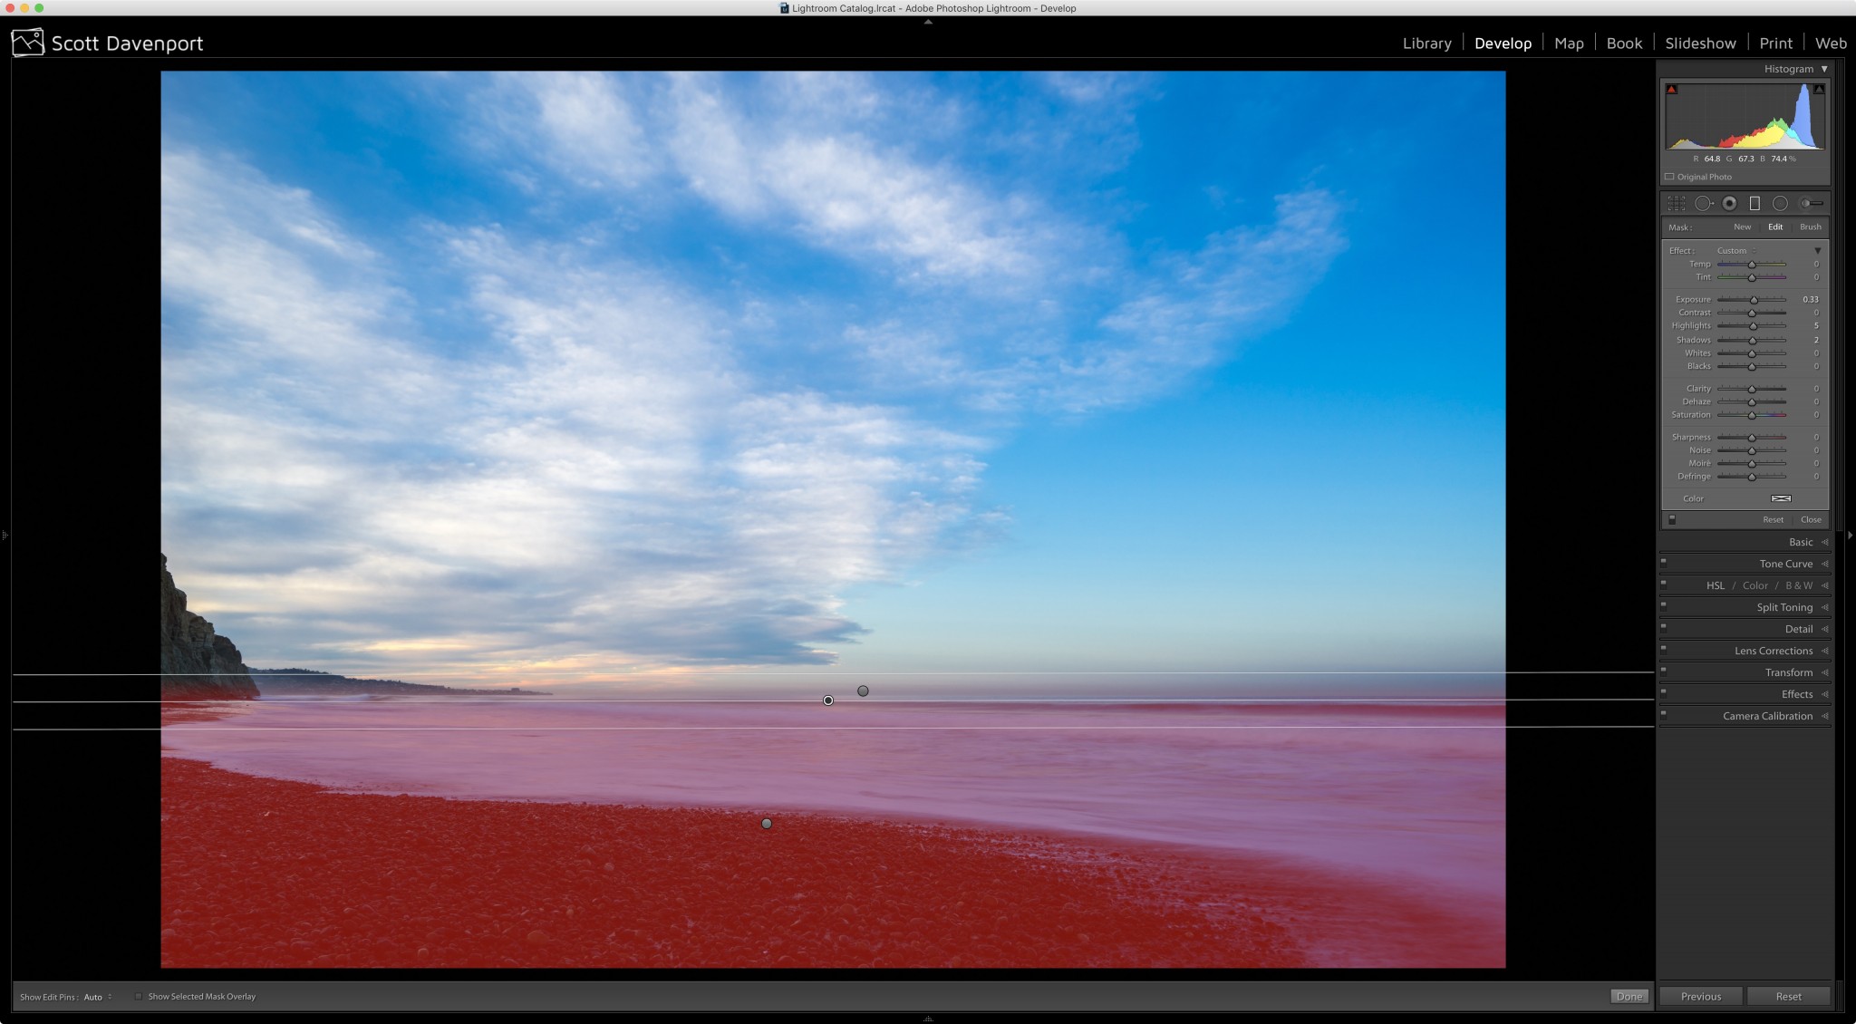Switch to the Library module tab
The image size is (1856, 1024).
coord(1427,43)
